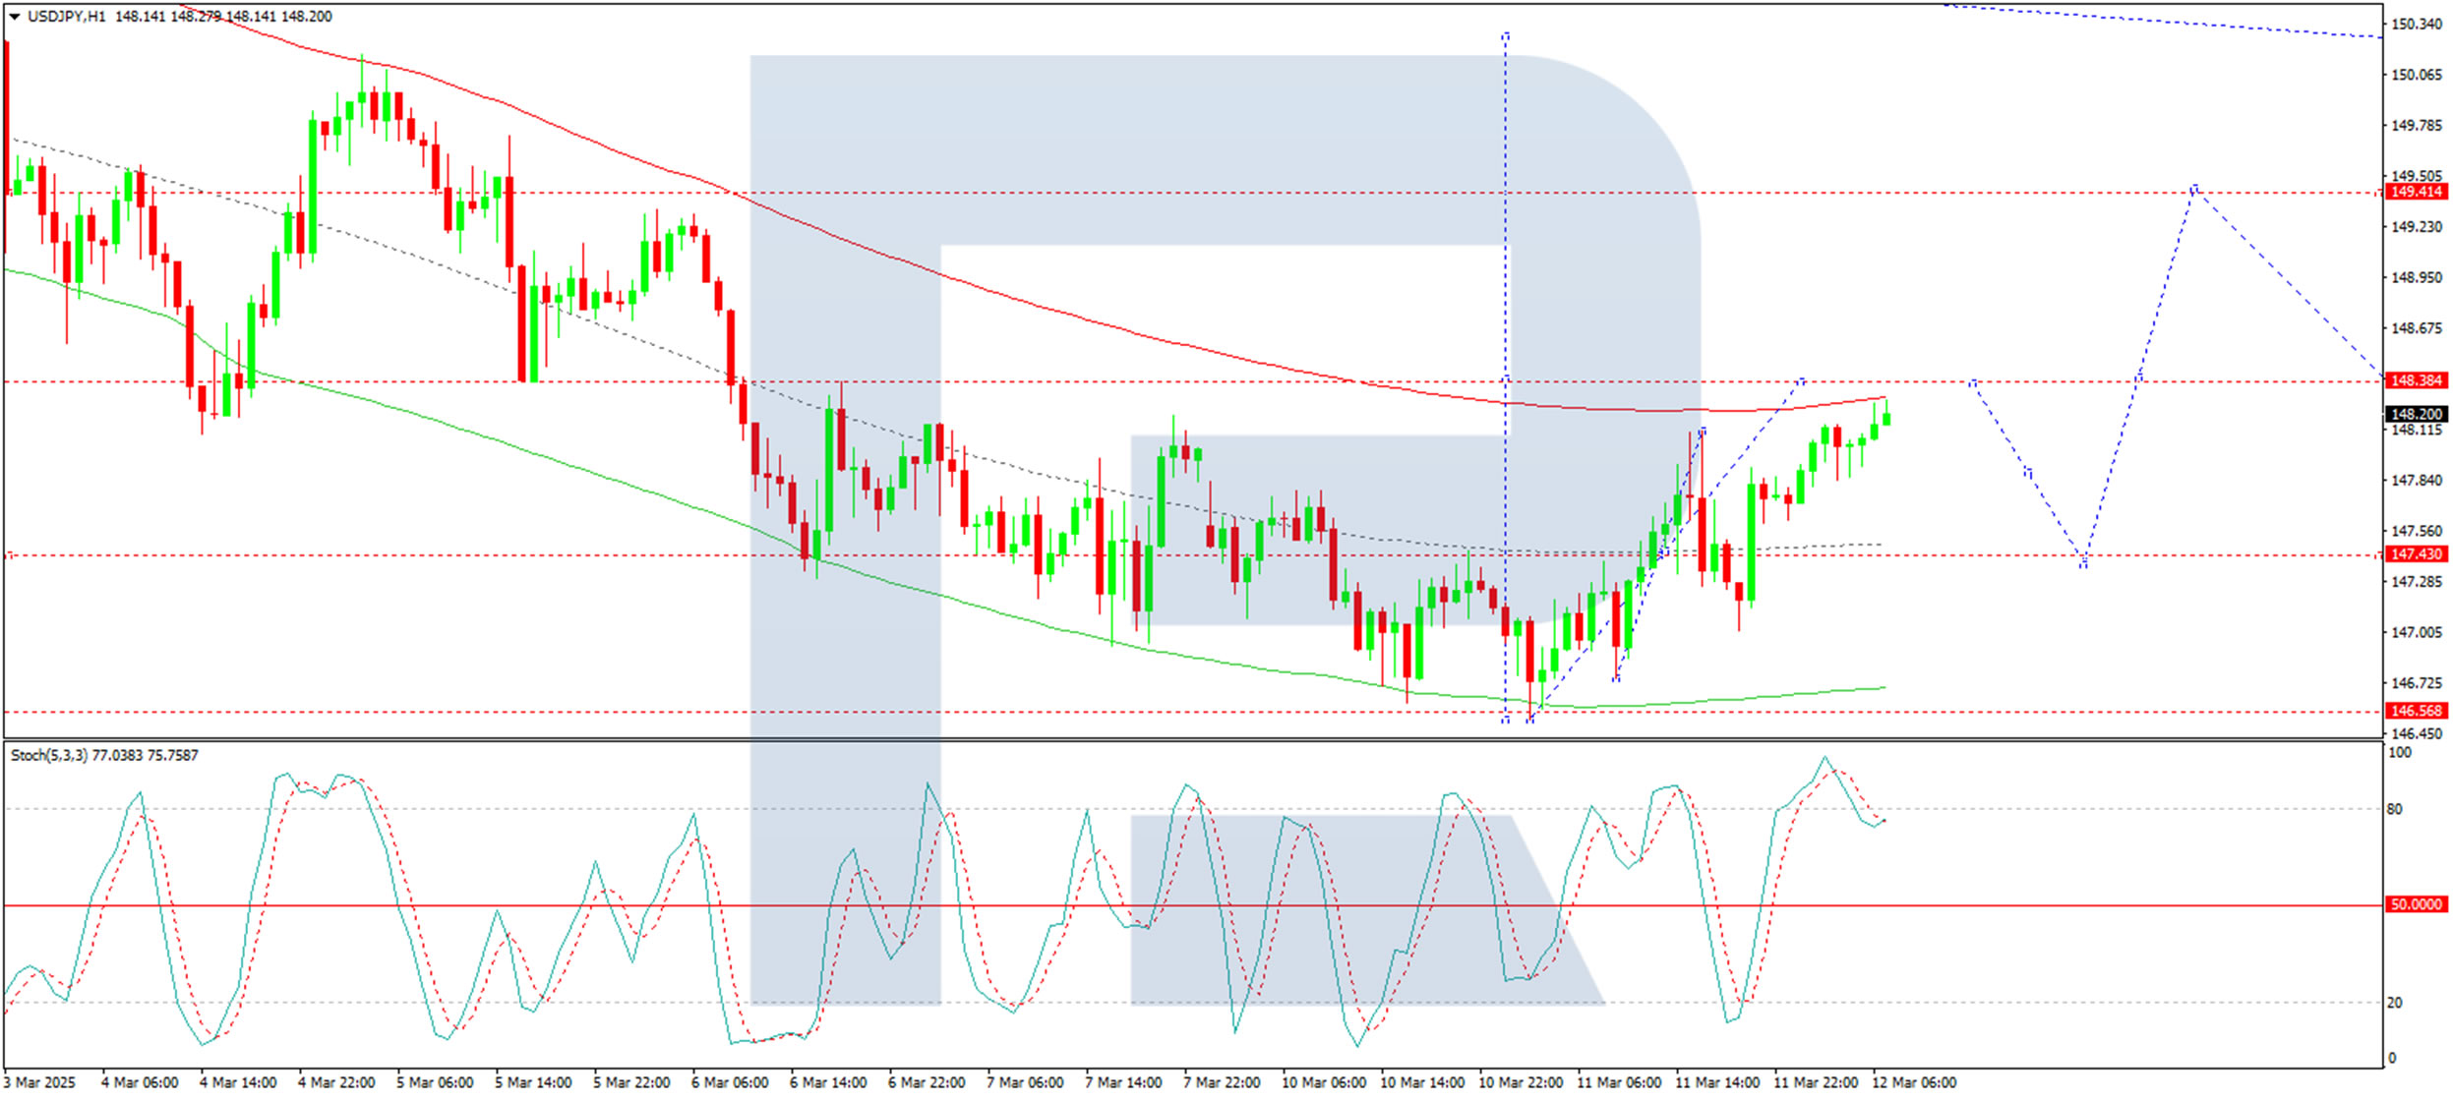Click the red 147.430 price label
The height and width of the screenshot is (1100, 2453).
[x=2416, y=554]
